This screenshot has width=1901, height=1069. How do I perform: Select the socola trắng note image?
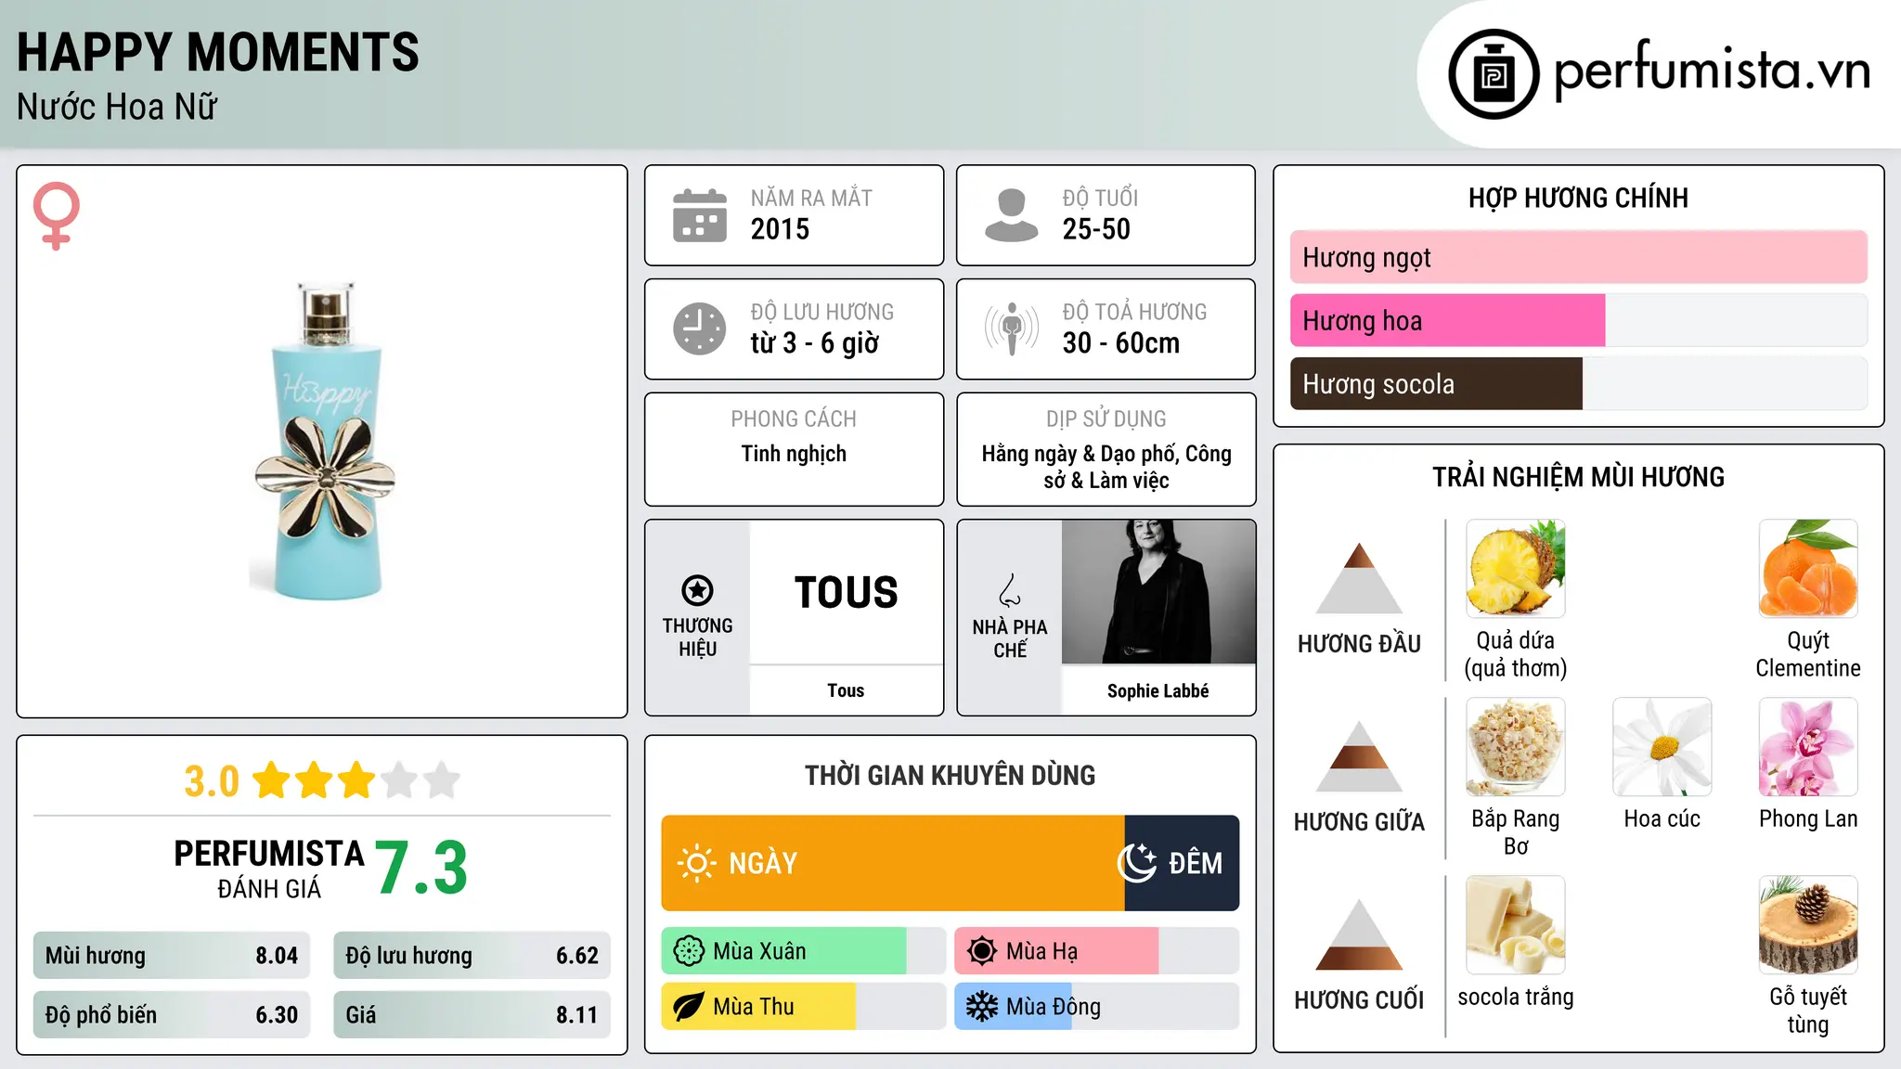[x=1516, y=925]
